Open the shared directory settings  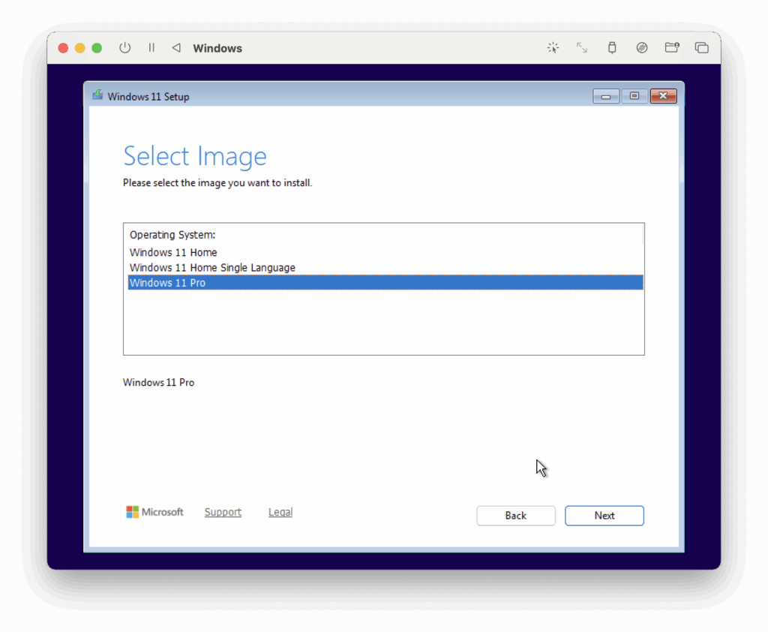[x=672, y=47]
